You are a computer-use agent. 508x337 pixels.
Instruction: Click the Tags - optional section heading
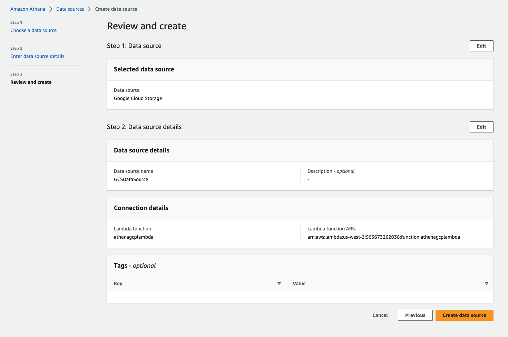tap(135, 266)
